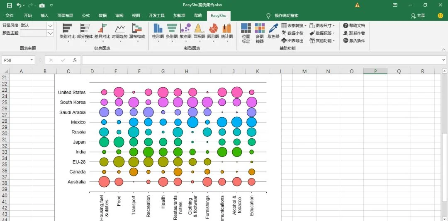Open the 图表尺寸 chart size dropdown

[322, 26]
